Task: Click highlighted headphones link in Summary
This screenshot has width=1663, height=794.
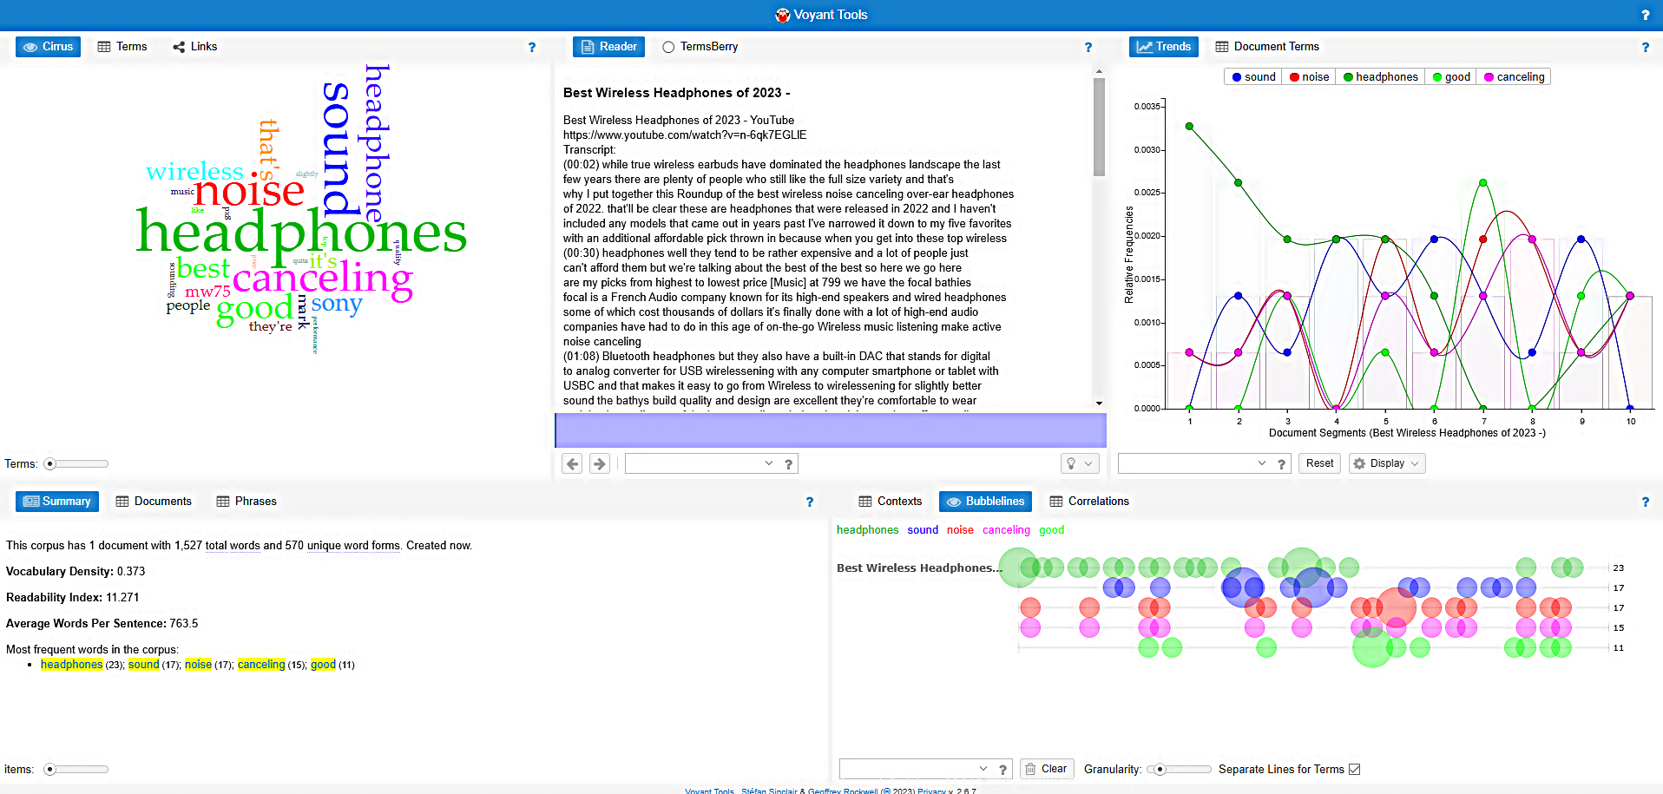Action: coord(72,665)
